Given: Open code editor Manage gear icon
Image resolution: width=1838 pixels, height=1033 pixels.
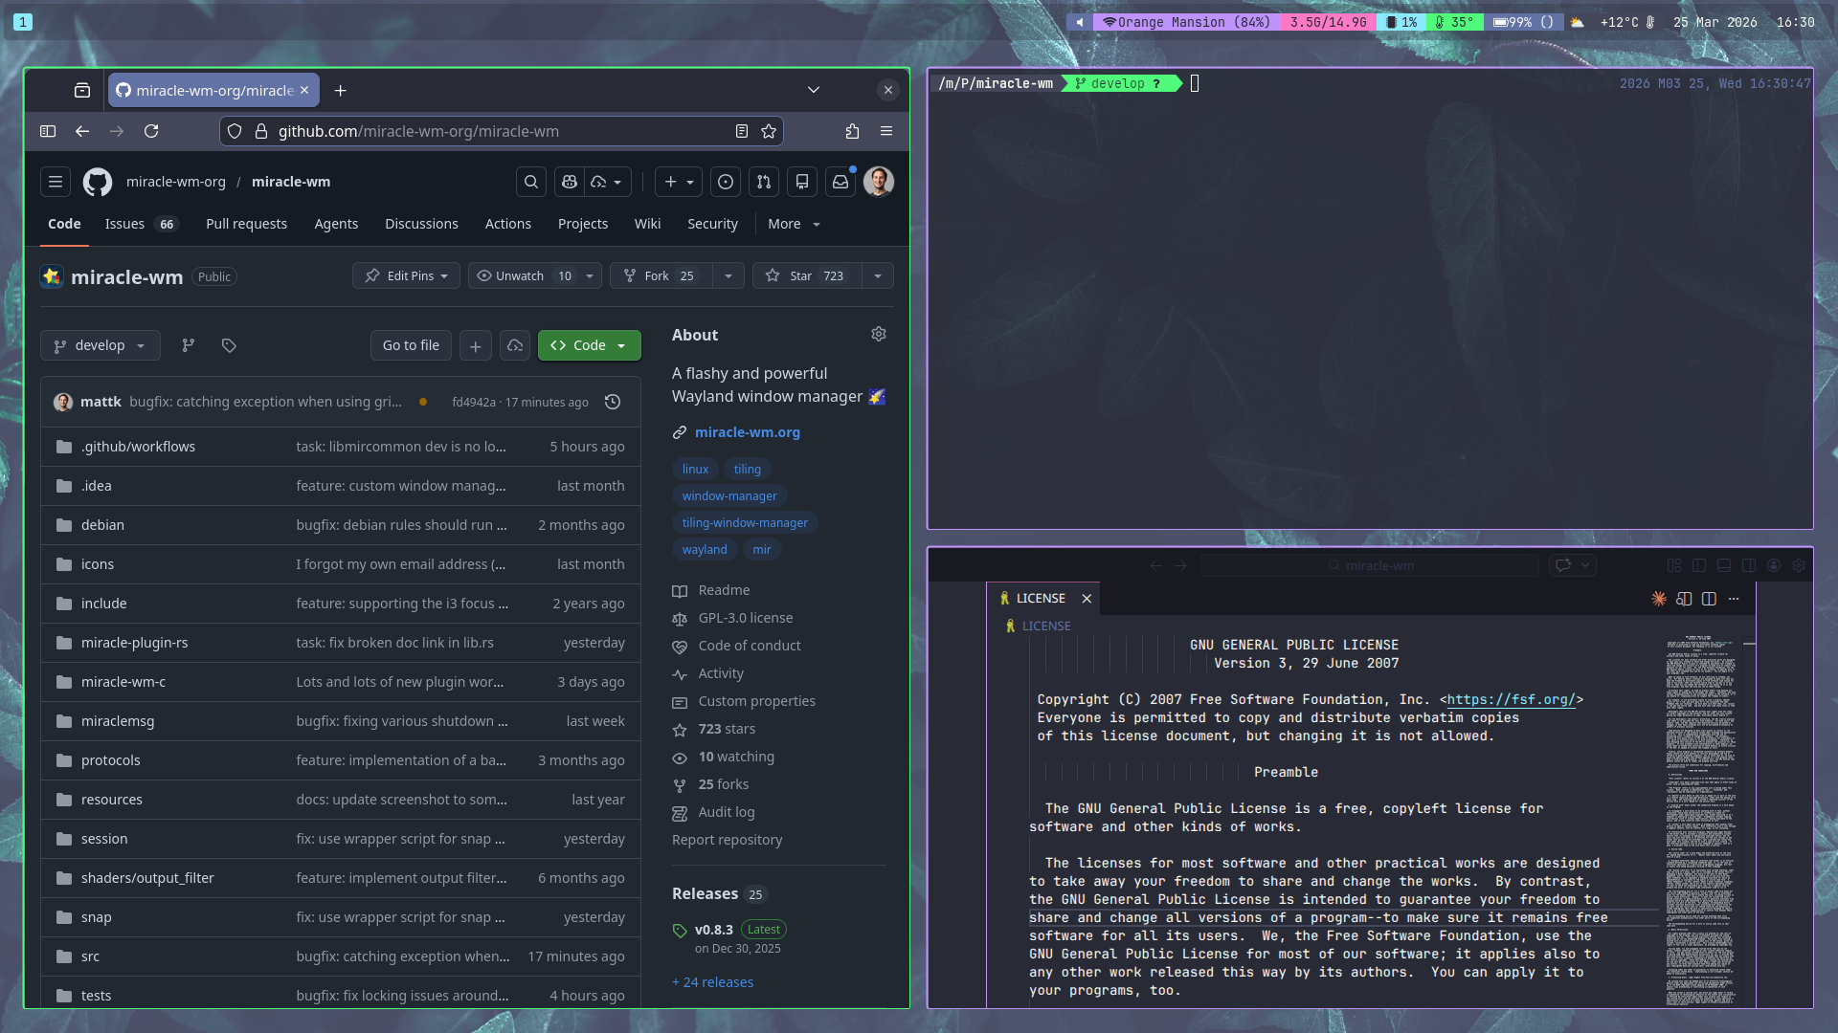Looking at the screenshot, I should click(x=1799, y=565).
